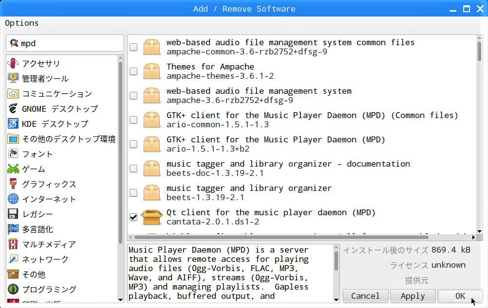
Task: Click the category list up arrow
Action: coord(121,58)
